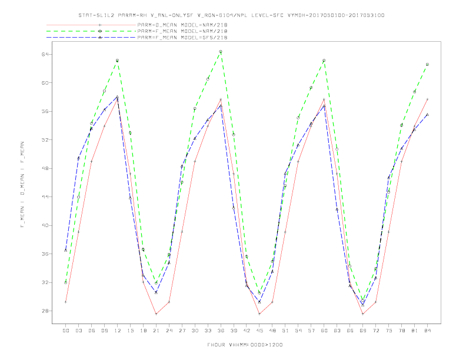Click x-axis tick label 06
Screen dimensions: 466x360
pos(92,331)
